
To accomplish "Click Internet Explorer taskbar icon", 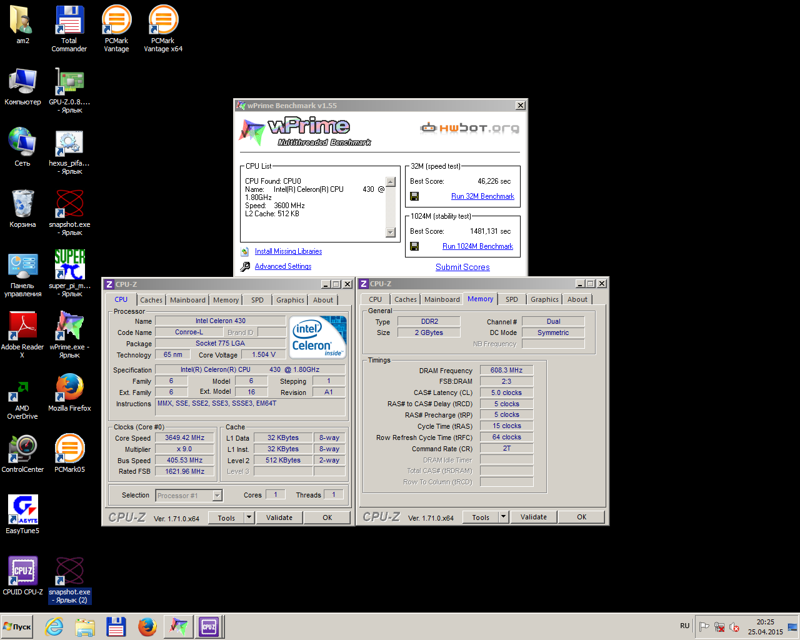I will [54, 626].
